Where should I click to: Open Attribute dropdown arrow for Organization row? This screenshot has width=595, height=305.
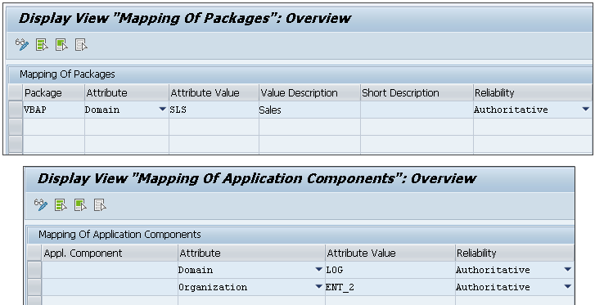click(319, 286)
